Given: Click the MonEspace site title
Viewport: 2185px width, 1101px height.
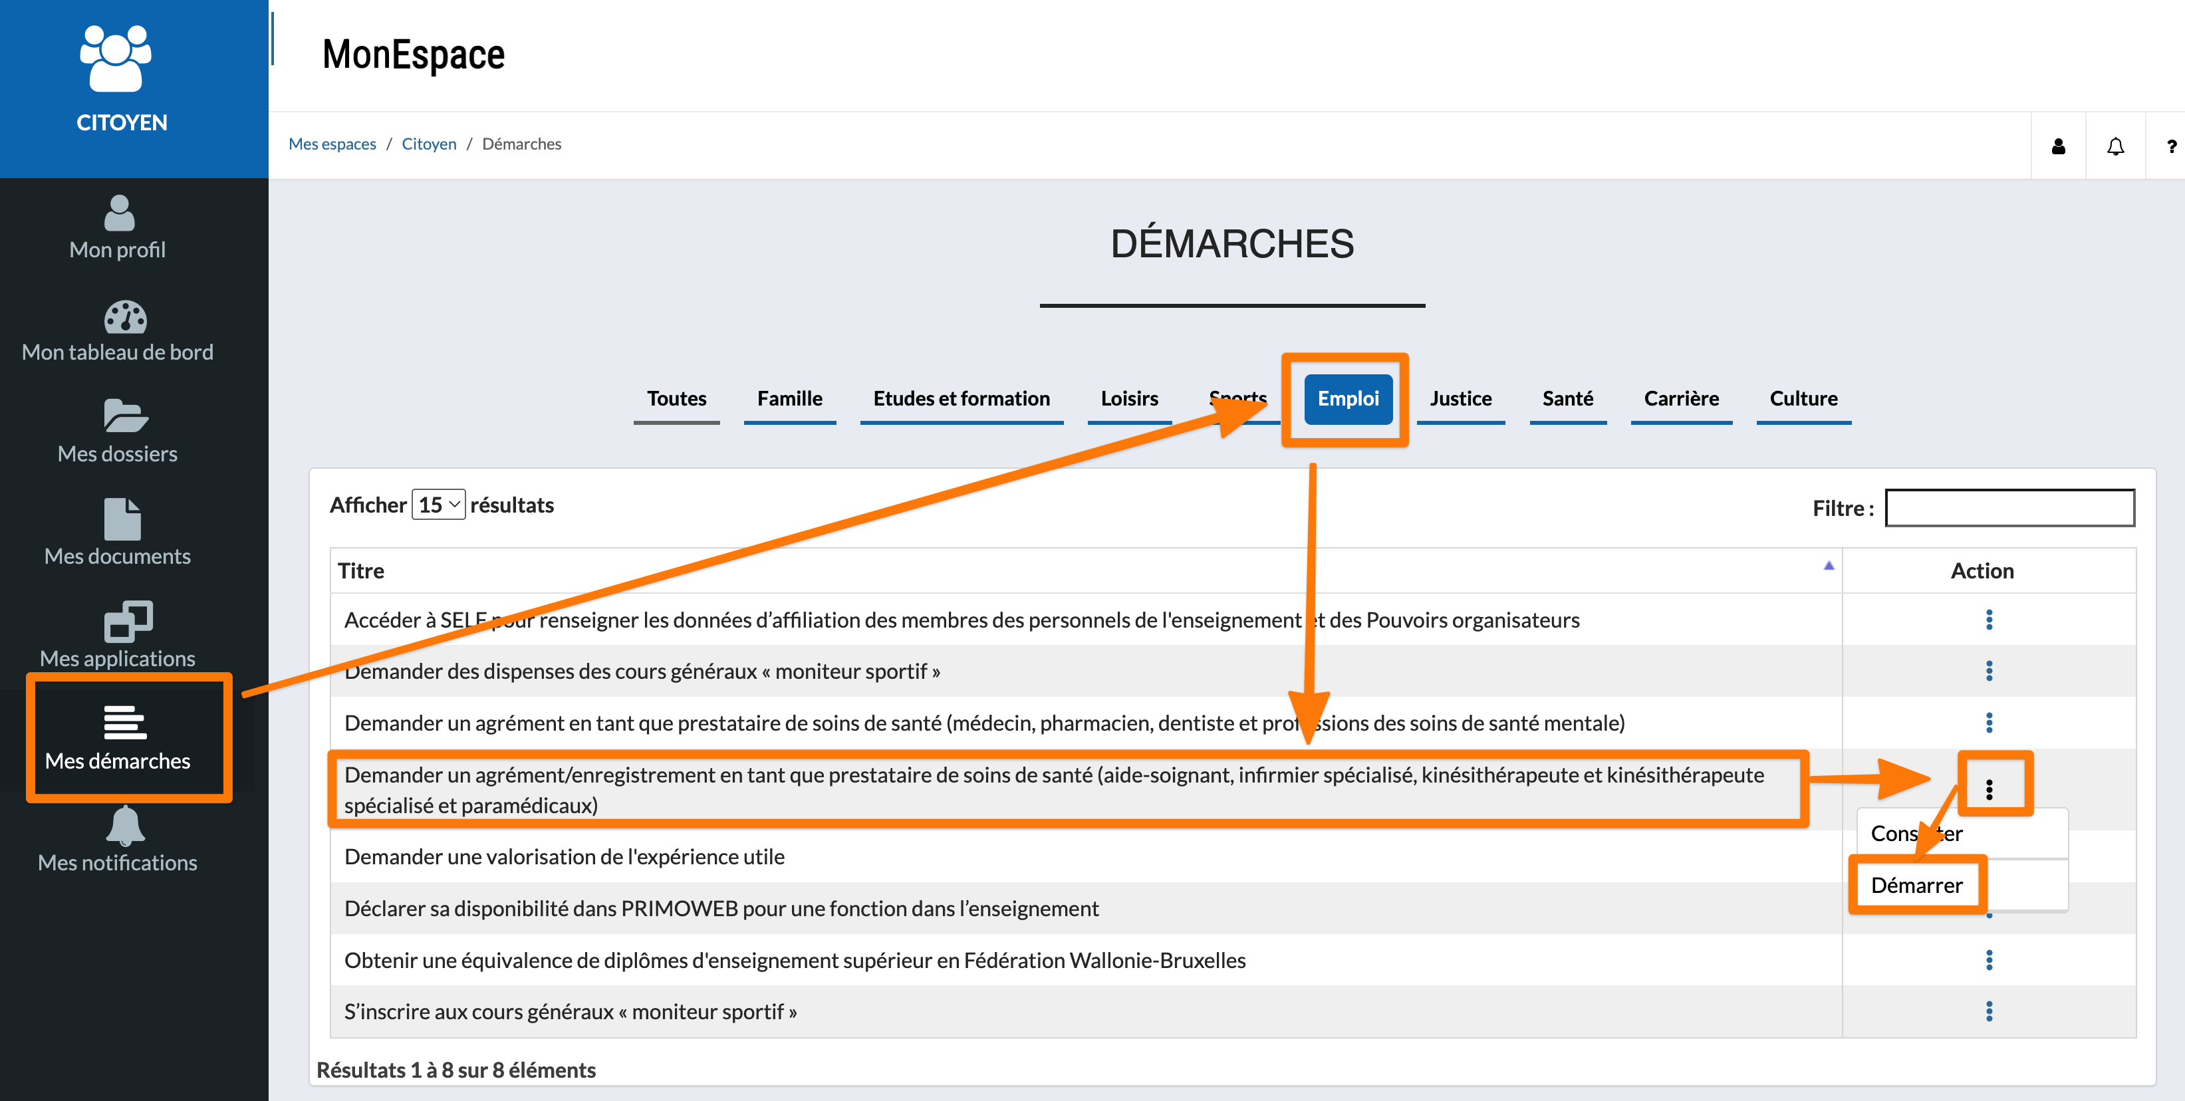Looking at the screenshot, I should (413, 55).
